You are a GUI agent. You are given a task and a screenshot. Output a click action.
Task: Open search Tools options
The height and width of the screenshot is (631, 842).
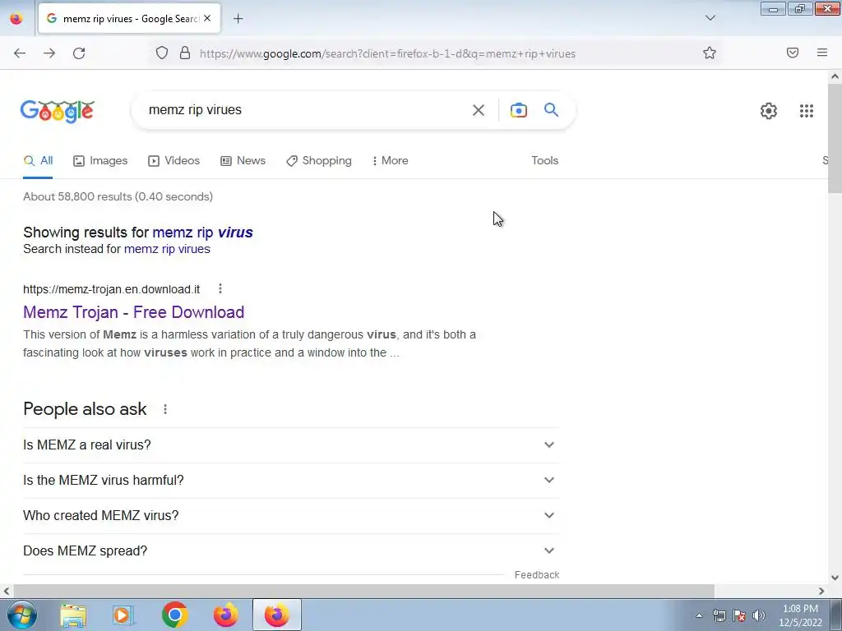coord(544,160)
